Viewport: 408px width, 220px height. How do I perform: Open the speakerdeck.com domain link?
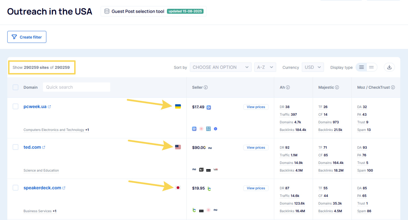pos(42,188)
